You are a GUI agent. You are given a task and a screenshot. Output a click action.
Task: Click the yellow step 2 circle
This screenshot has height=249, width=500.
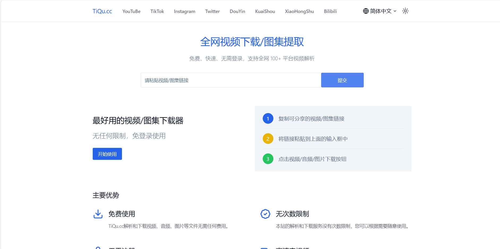click(268, 139)
